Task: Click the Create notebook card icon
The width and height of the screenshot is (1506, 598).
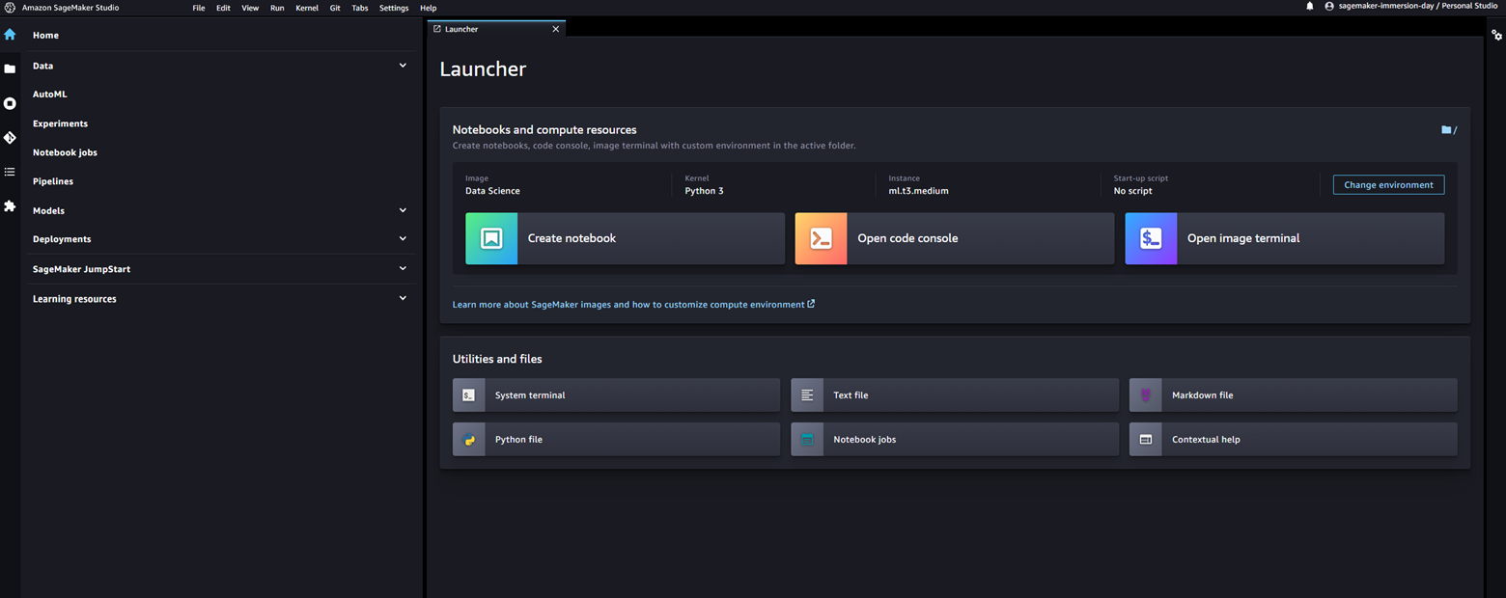Action: (491, 238)
